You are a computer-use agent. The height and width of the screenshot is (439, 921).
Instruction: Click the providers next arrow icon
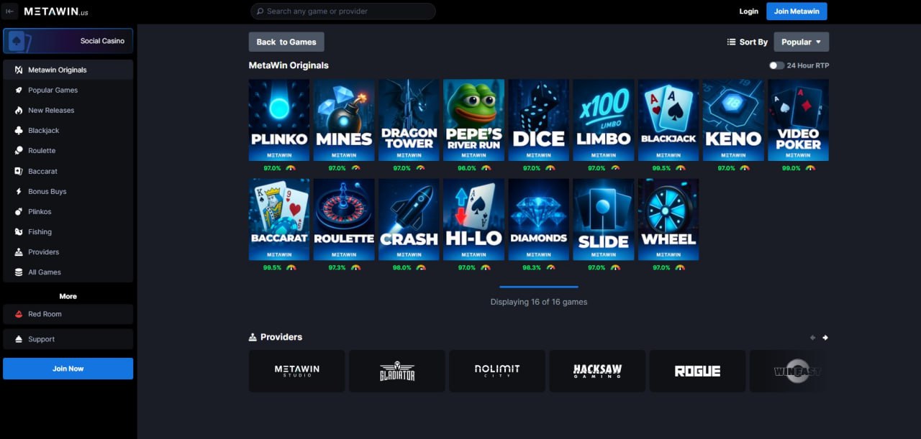[825, 338]
